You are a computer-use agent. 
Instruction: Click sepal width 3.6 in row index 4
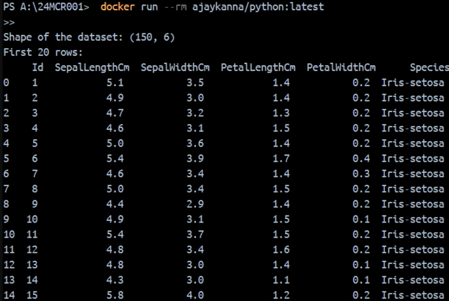coord(195,143)
